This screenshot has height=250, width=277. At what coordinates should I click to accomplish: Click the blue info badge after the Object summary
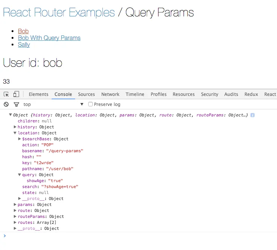pos(253,115)
